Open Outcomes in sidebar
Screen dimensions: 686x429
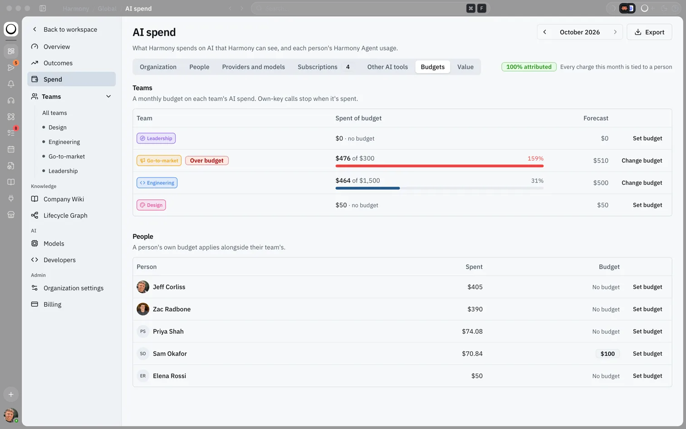tap(72, 63)
